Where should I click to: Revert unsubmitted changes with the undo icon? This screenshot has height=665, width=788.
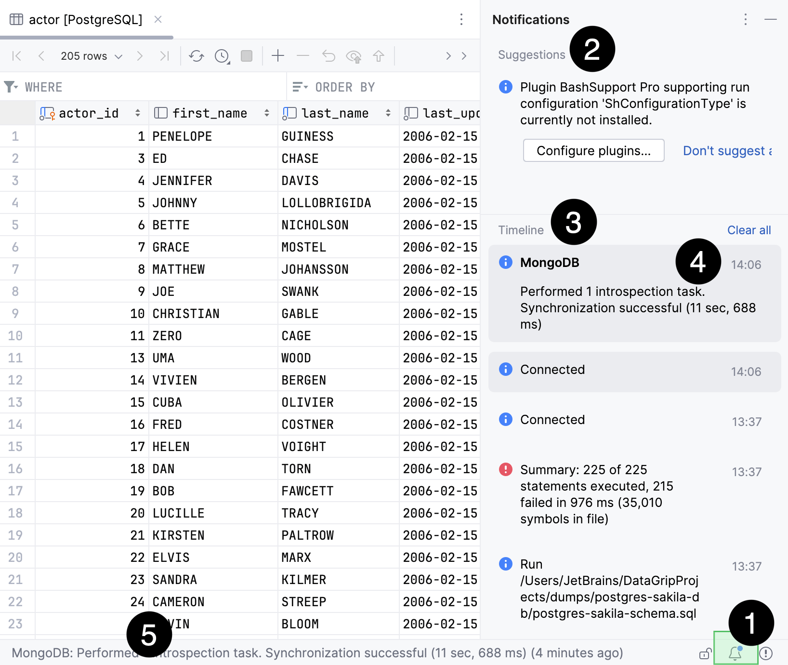coord(328,56)
